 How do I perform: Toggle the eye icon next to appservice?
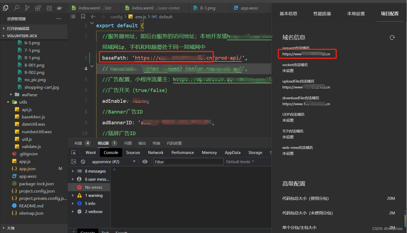pyautogui.click(x=145, y=161)
